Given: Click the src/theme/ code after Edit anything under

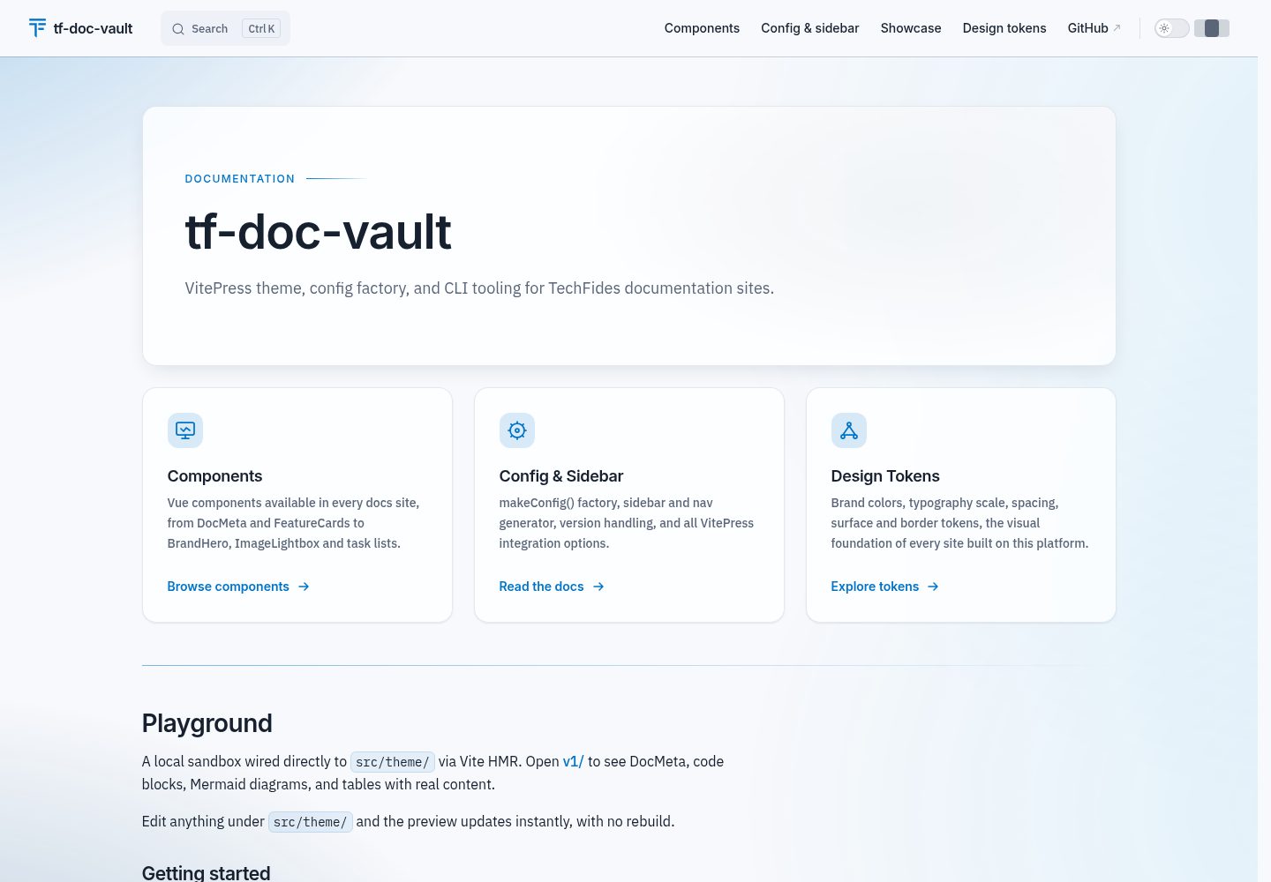Looking at the screenshot, I should coord(311,822).
